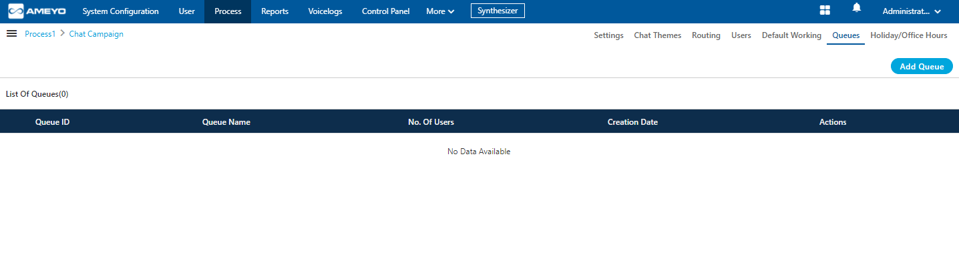Switch to the Chat Themes tab
959x267 pixels.
658,35
